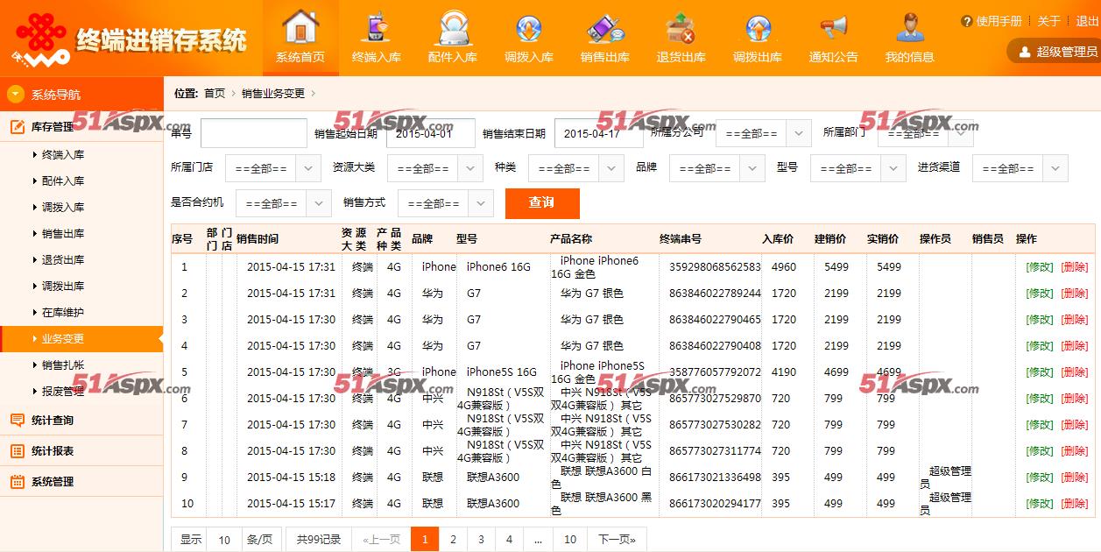This screenshot has height=552, width=1101.
Task: Expand the 所属分公司 dropdown
Action: tap(763, 133)
